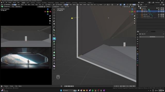Open Global orientation dropdown in camera viewport
The height and width of the screenshot is (92, 165).
tap(48, 5)
